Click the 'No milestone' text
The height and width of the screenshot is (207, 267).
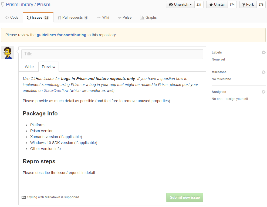point(221,79)
